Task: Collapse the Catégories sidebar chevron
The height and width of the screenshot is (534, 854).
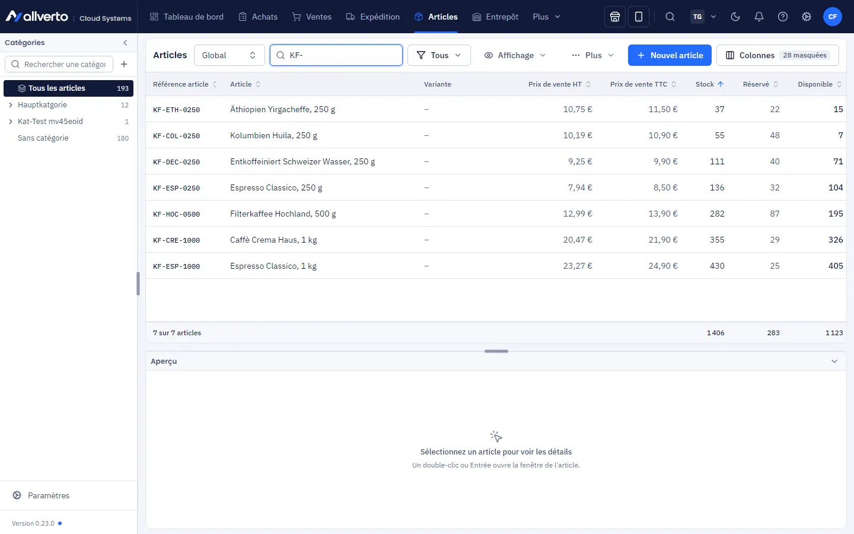Action: coord(125,43)
